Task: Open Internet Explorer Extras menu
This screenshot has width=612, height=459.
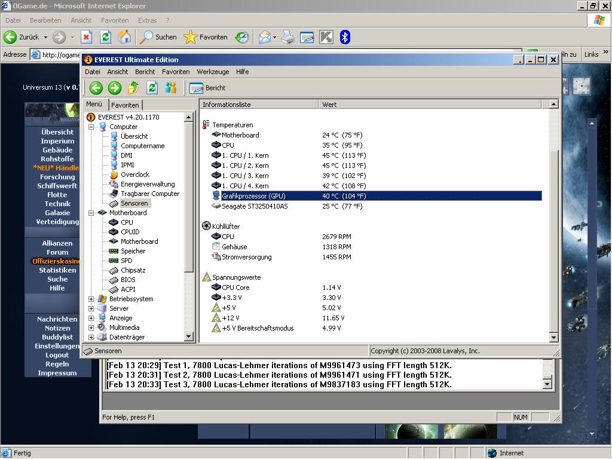Action: 147,20
